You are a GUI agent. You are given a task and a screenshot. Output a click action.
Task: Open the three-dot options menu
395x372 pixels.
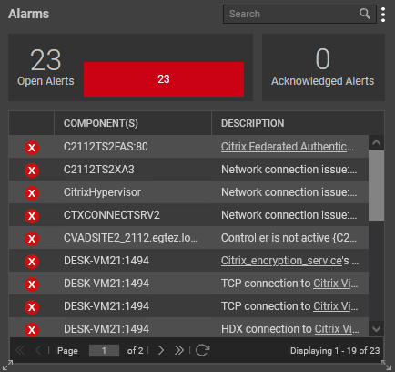[x=383, y=15]
